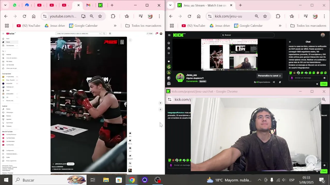Reload the kick.com/jesu-uu page

click(189, 16)
